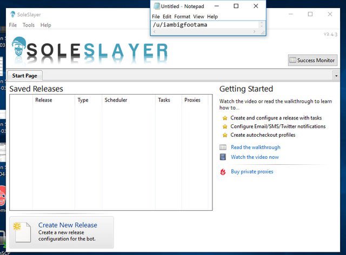
Task: Click the flame proxies icon
Action: click(x=223, y=172)
